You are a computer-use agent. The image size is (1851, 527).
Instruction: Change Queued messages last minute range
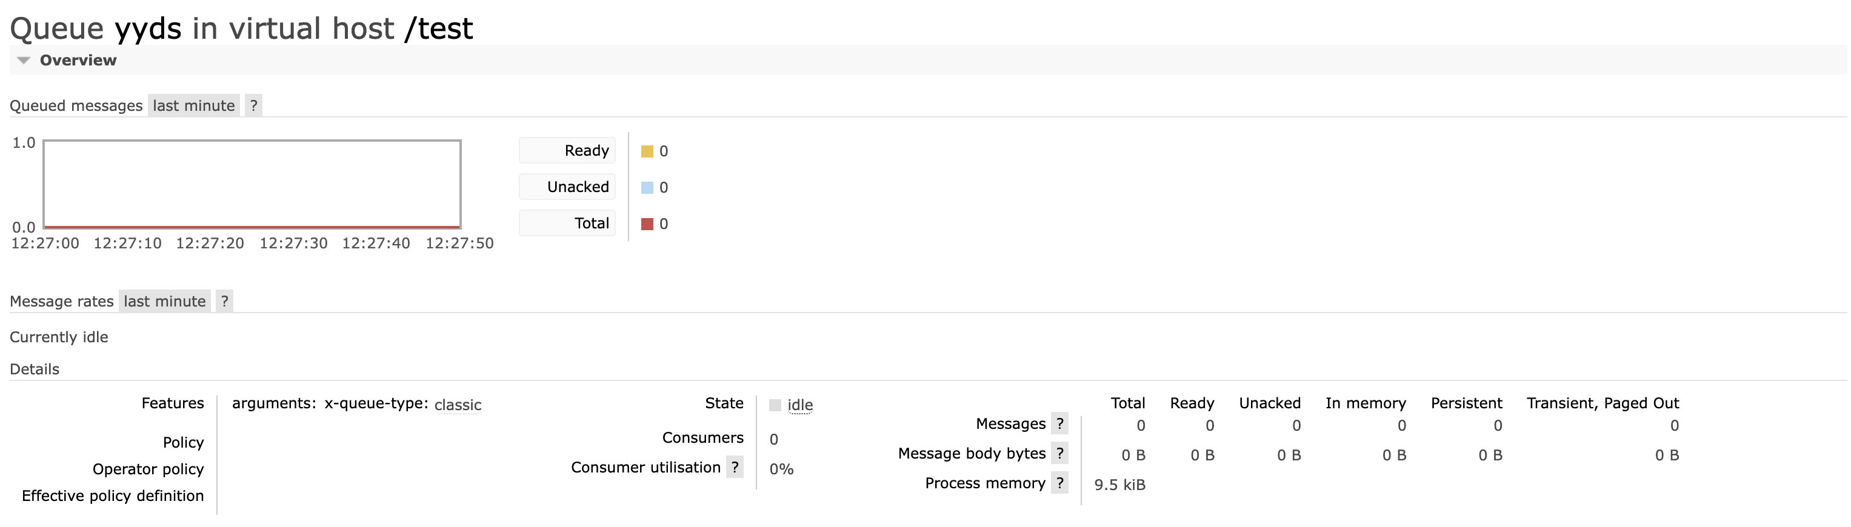pos(194,105)
